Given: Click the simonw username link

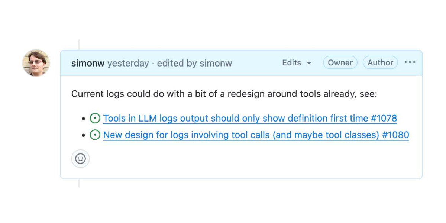Looking at the screenshot, I should coord(88,63).
